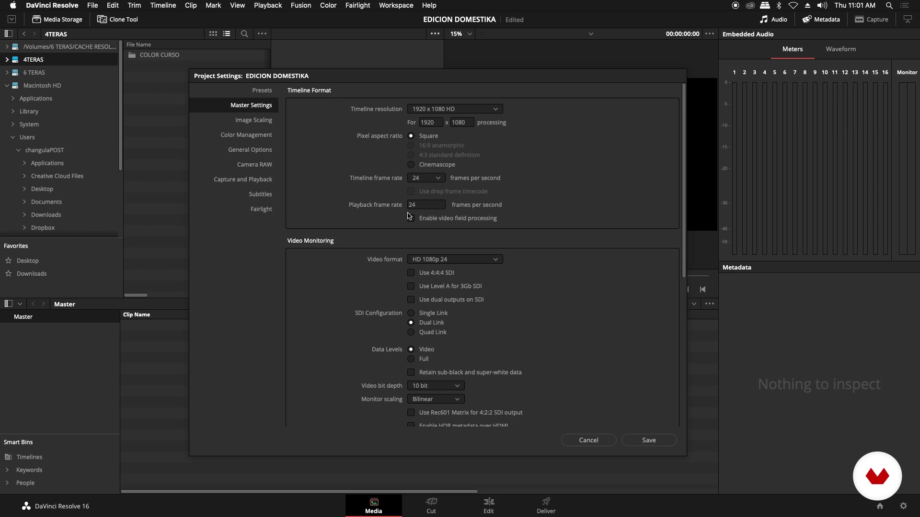Screen dimensions: 920x517
Task: Open media pool options three dots
Action: (x=710, y=303)
